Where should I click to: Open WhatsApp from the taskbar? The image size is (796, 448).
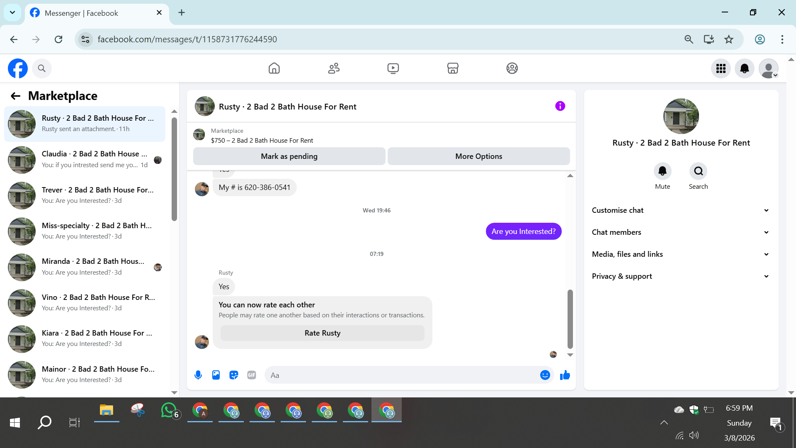coord(169,411)
